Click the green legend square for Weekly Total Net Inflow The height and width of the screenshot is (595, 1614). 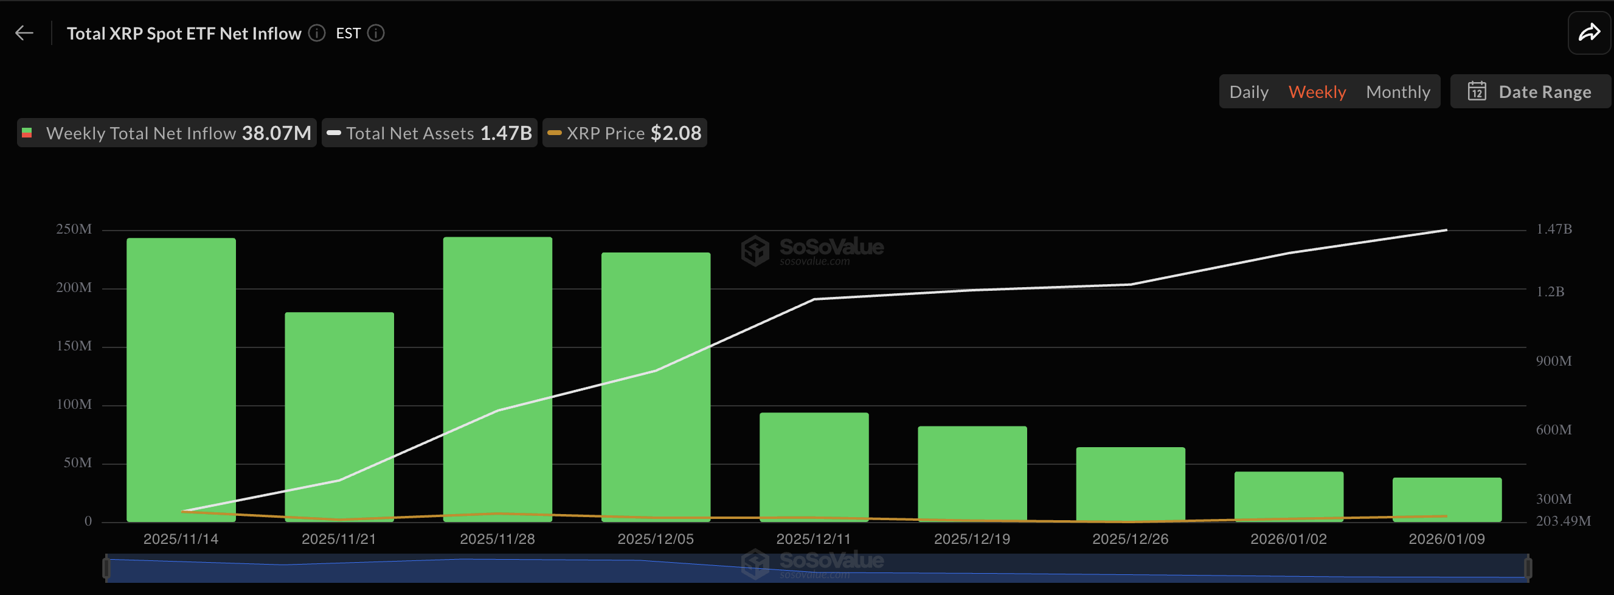[x=27, y=132]
